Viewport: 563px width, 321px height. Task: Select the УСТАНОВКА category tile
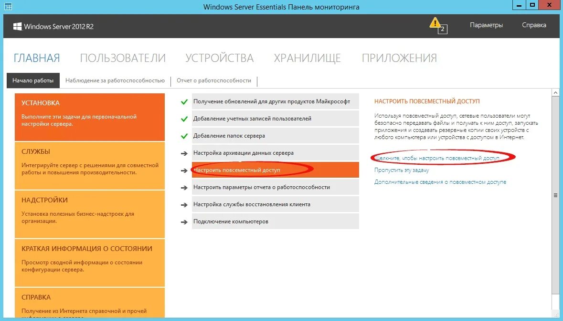pyautogui.click(x=90, y=117)
